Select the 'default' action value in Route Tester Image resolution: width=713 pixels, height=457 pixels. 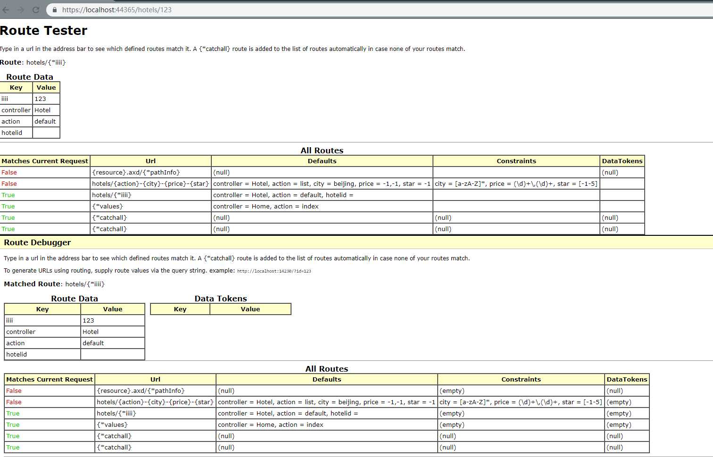pos(46,121)
